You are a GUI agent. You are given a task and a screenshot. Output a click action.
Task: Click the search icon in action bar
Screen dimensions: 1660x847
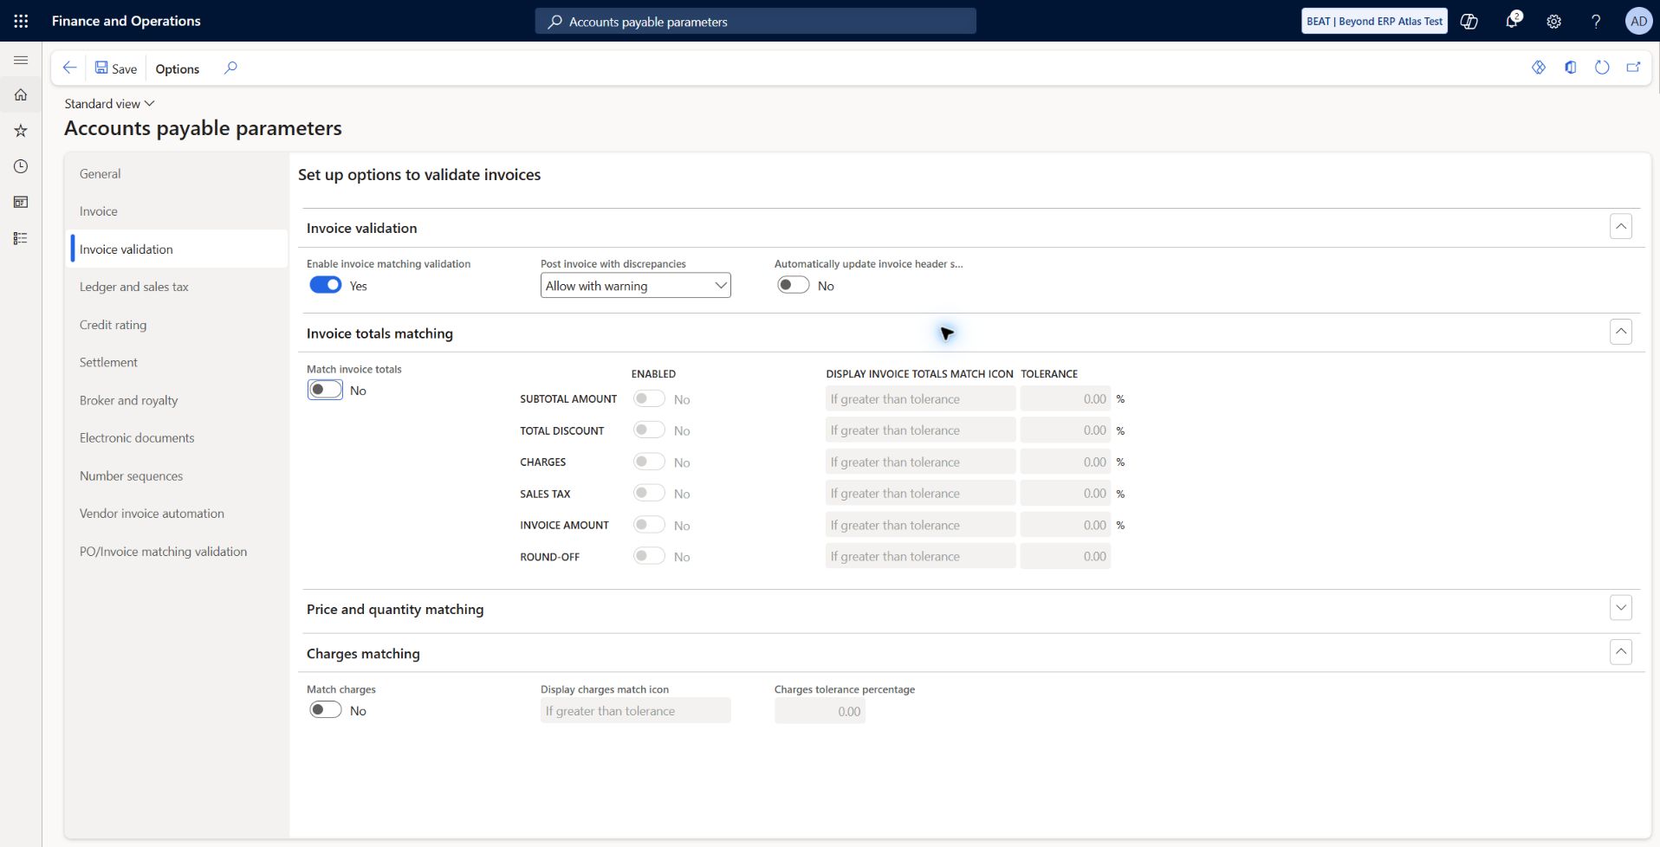click(230, 68)
